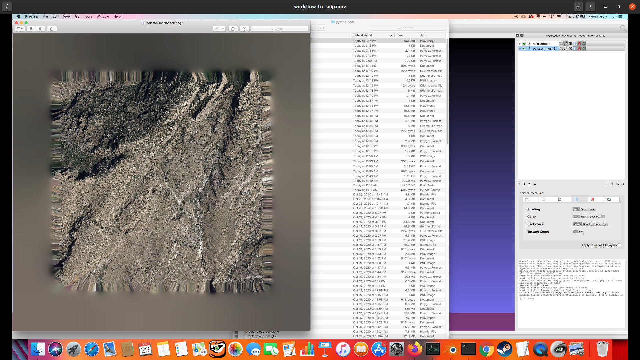
Task: Select the Today at 2:17 PM PNG image row
Action: tap(378, 41)
